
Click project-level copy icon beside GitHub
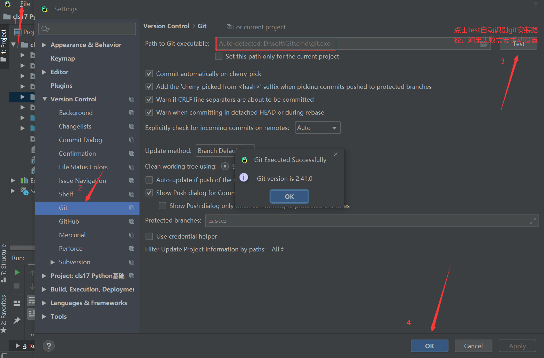pos(131,221)
